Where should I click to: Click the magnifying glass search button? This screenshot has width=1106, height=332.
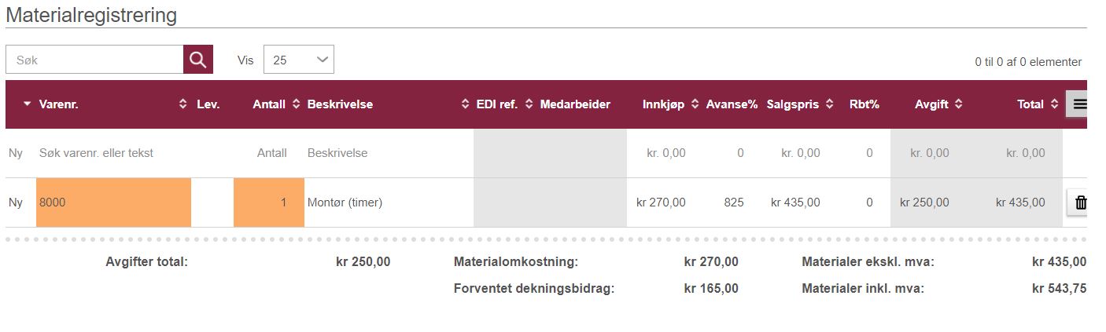pos(198,60)
